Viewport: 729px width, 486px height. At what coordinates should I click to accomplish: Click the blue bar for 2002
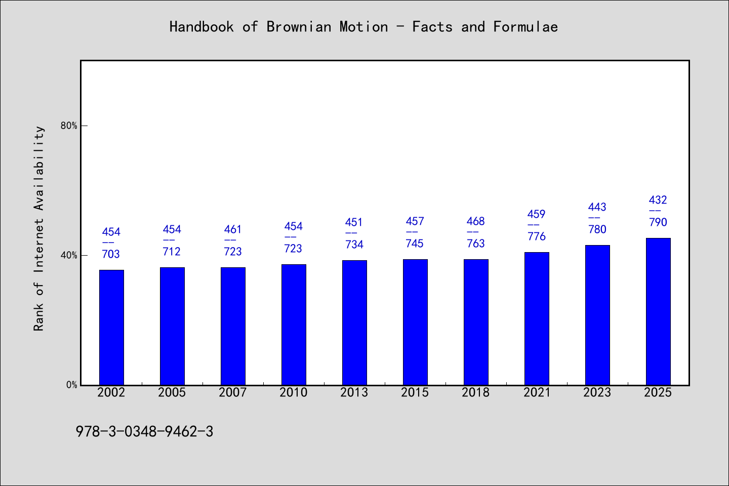tap(111, 328)
